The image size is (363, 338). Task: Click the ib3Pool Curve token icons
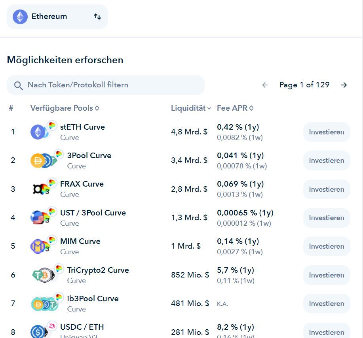point(44,304)
